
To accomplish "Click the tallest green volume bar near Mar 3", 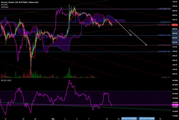I will click(x=69, y=73).
